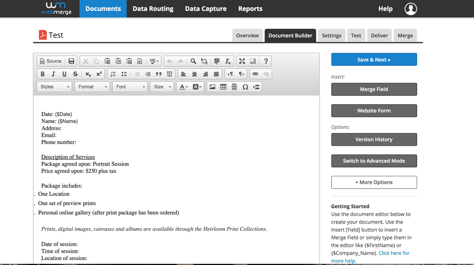Switch to the Settings tab
474x265 pixels.
click(x=331, y=35)
